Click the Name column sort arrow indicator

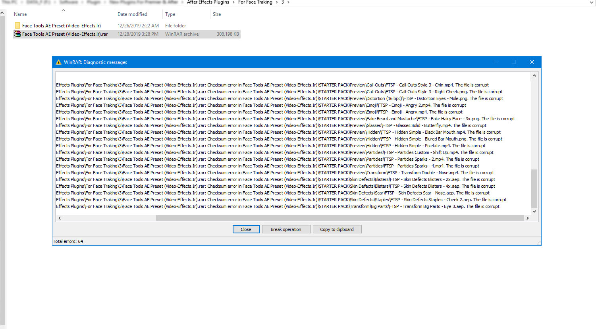(63, 10)
